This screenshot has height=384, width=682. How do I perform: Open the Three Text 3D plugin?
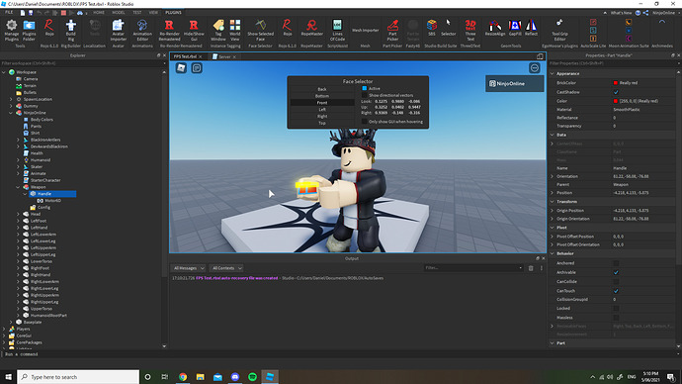(x=470, y=30)
